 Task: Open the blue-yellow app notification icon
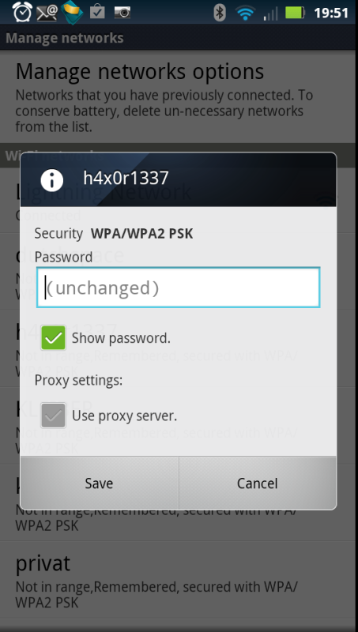coord(72,12)
